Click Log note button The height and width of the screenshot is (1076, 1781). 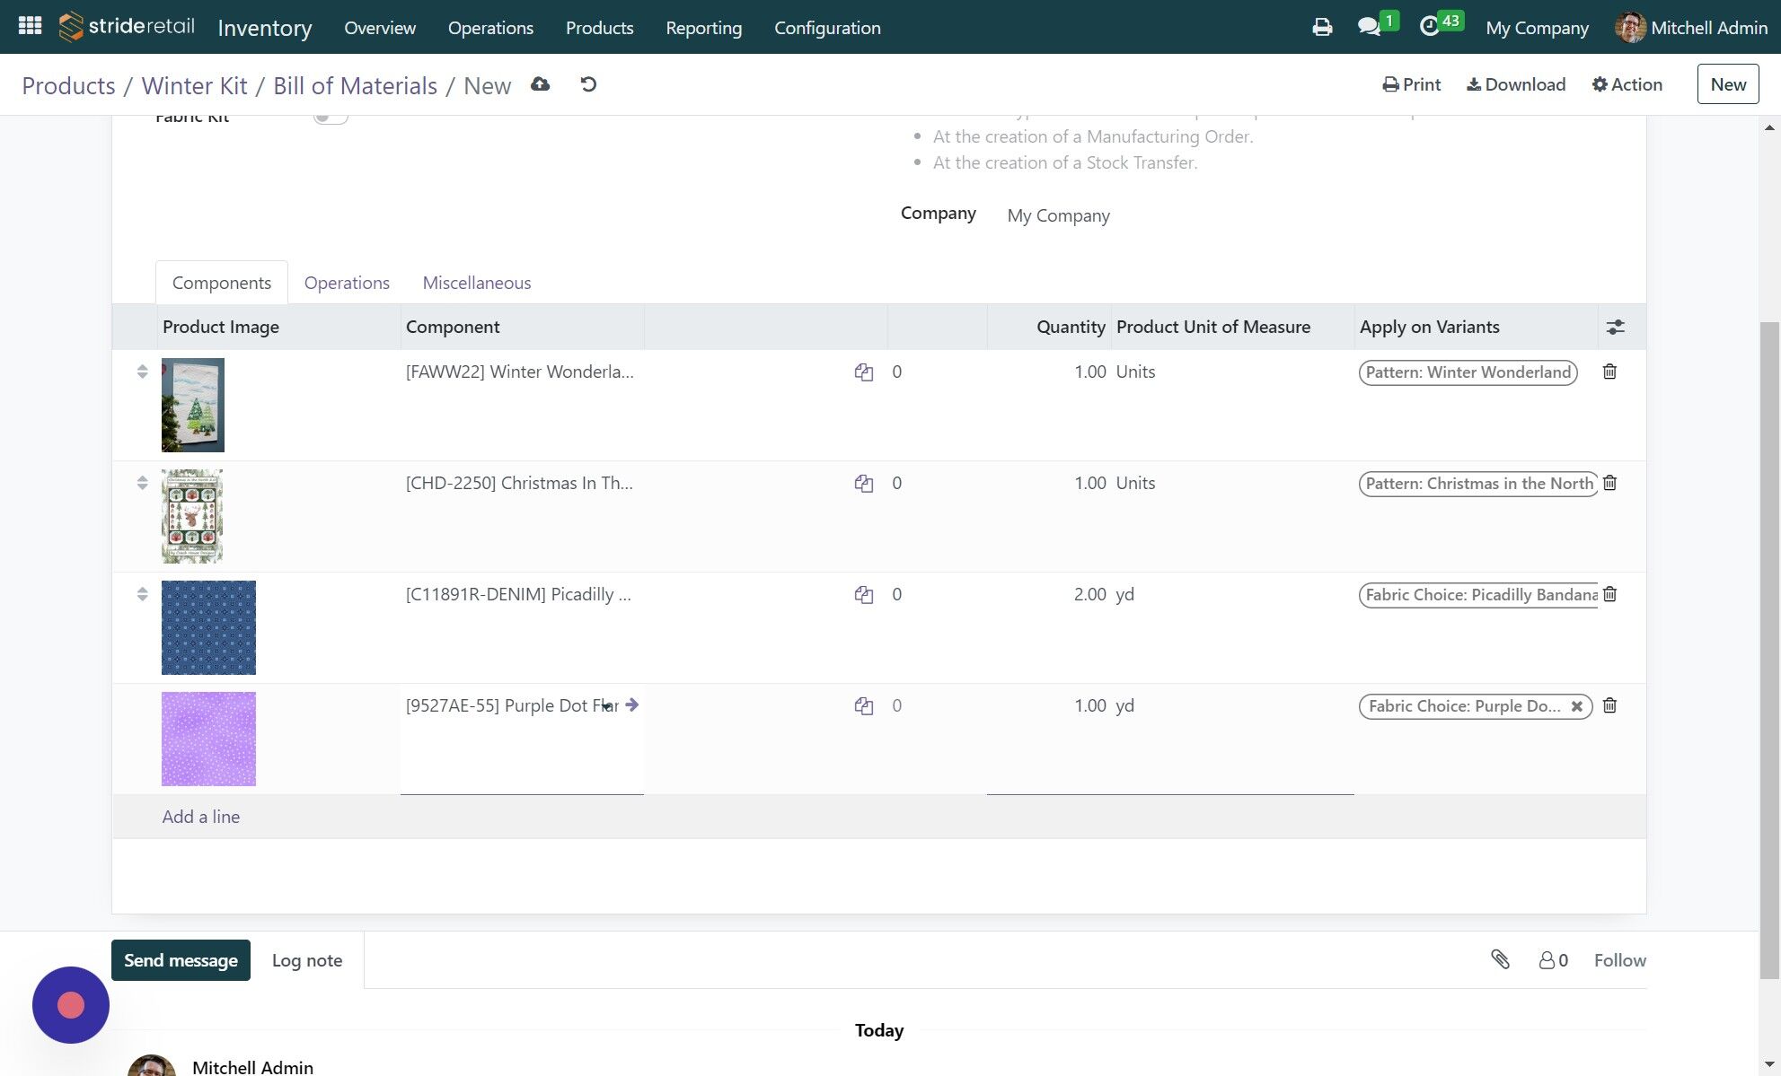306,960
